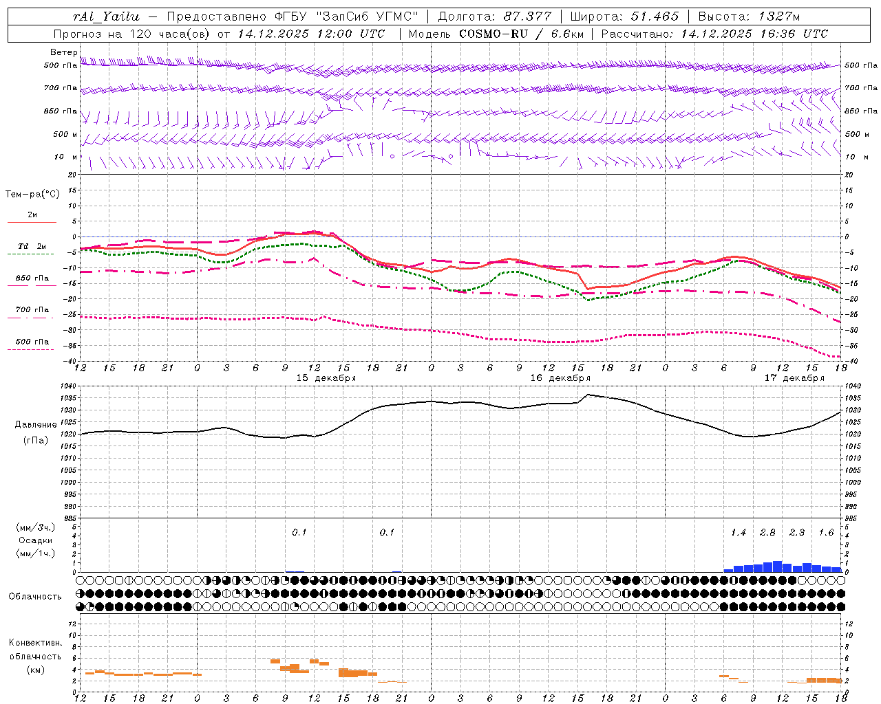This screenshot has width=881, height=704.
Task: Click the '16 декабря' date label
Action: [x=560, y=378]
